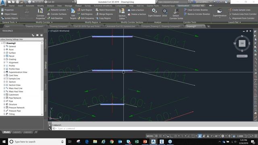Collapse the Drawing3 root node
Viewport: 258px width, 145px height.
(2, 43)
